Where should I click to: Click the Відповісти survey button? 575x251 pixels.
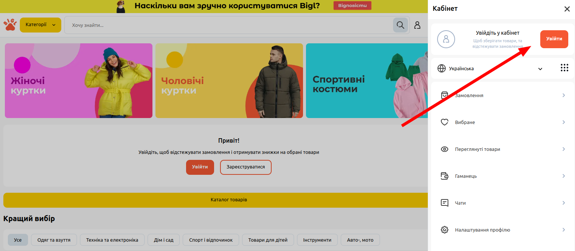(352, 6)
